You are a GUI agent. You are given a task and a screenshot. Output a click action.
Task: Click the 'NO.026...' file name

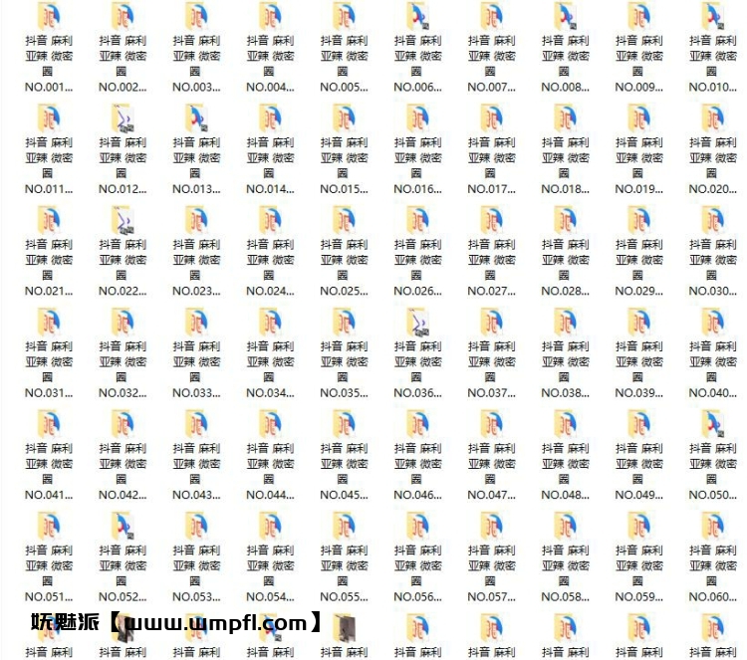click(417, 291)
